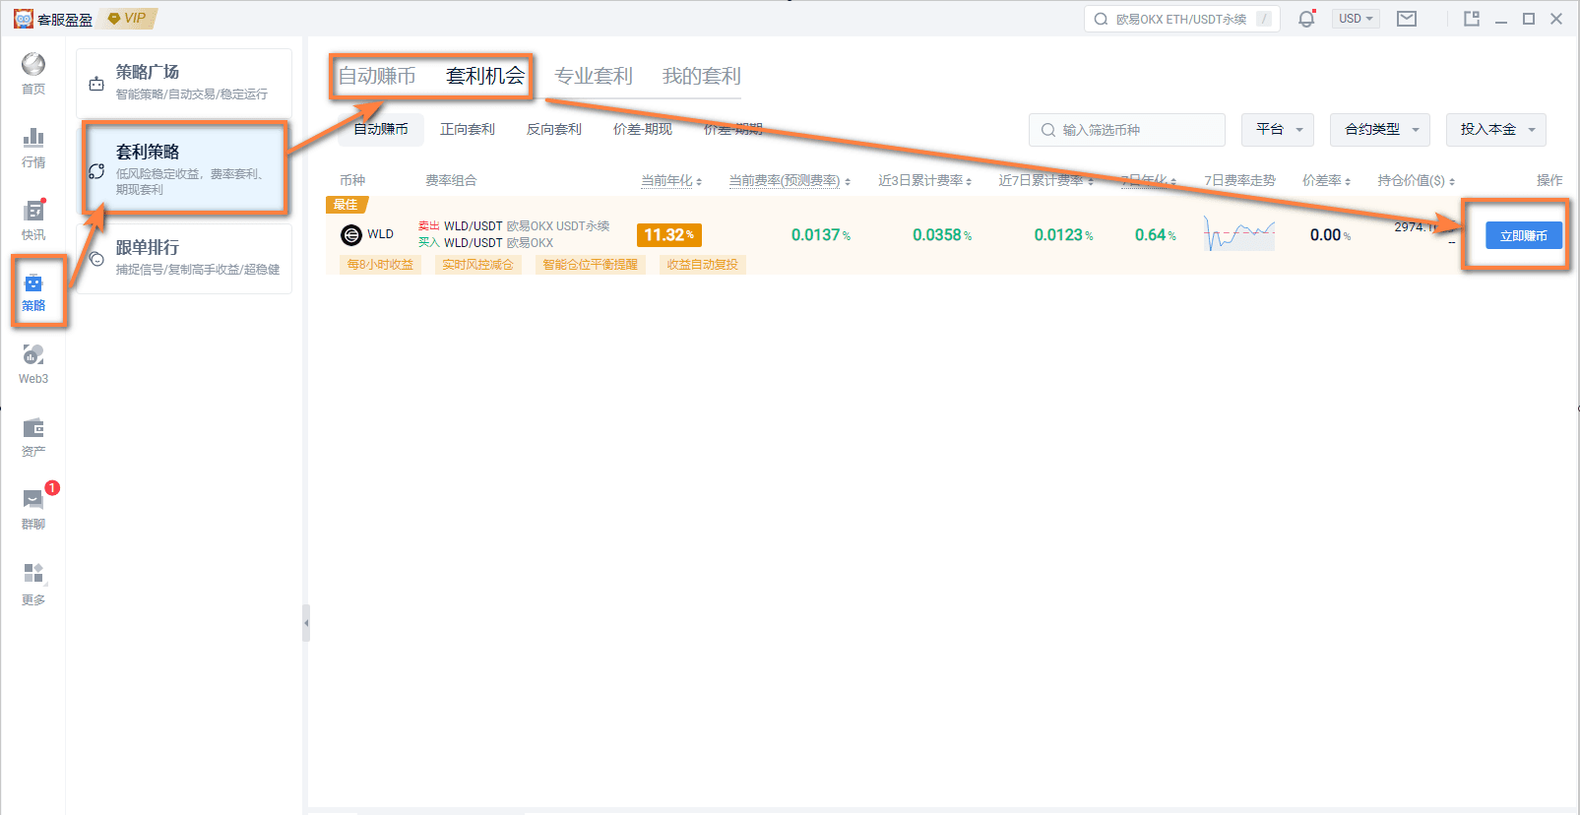Viewport: 1580px width, 815px height.
Task: Open the 跟单排行 menu card
Action: pyautogui.click(x=184, y=258)
